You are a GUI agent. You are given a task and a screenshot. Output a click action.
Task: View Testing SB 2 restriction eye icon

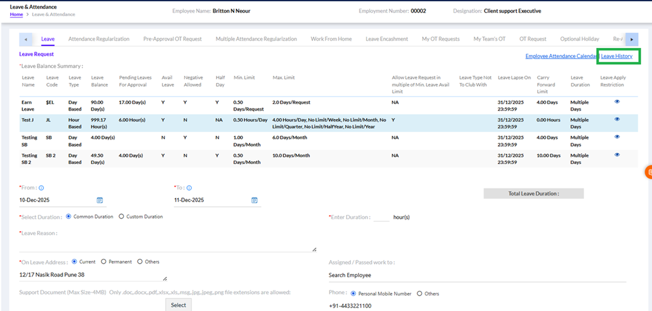[x=617, y=155]
